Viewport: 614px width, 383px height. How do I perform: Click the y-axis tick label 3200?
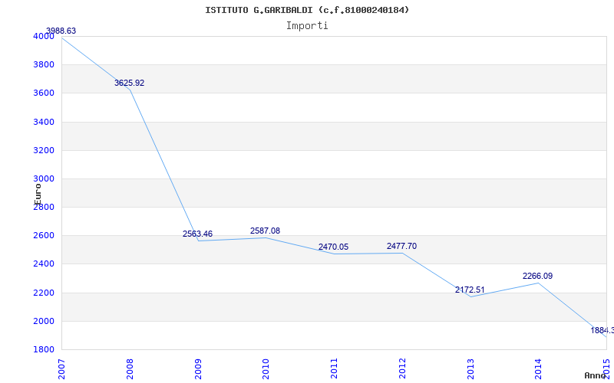44,150
